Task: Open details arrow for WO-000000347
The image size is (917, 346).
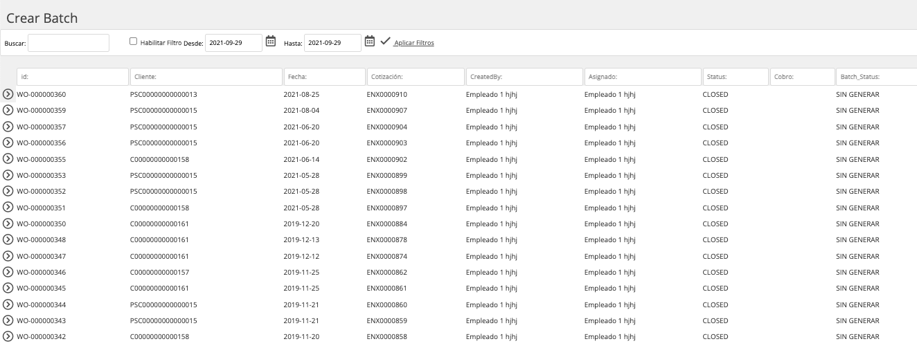Action: (8, 256)
